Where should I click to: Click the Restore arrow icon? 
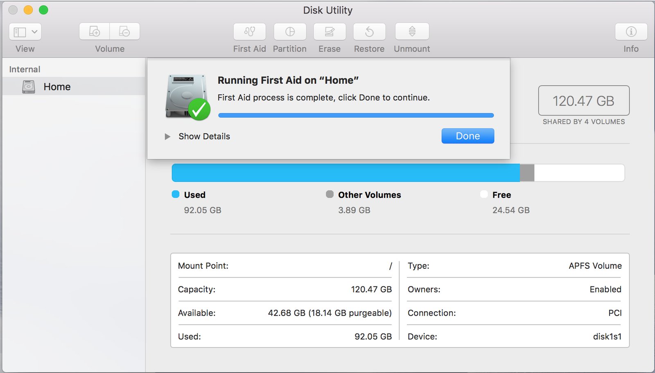(x=369, y=32)
